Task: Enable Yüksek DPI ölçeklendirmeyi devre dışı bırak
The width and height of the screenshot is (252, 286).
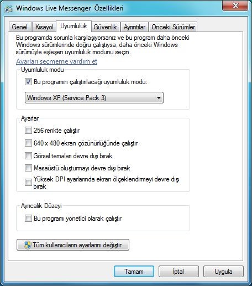Action: [x=28, y=183]
